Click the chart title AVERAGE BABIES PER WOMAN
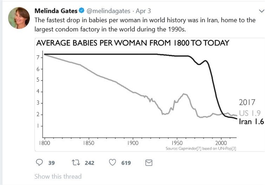 point(132,44)
